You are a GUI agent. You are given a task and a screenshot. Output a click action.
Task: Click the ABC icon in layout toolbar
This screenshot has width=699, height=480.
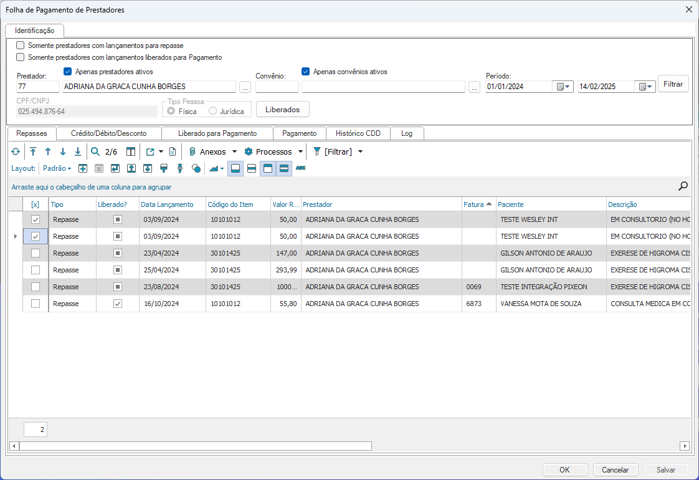pos(300,168)
